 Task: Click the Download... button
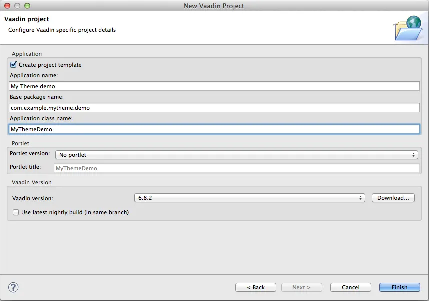[x=393, y=198]
